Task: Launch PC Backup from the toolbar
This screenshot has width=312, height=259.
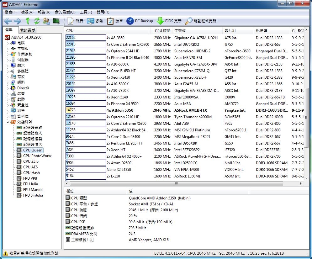Action: click(x=140, y=21)
